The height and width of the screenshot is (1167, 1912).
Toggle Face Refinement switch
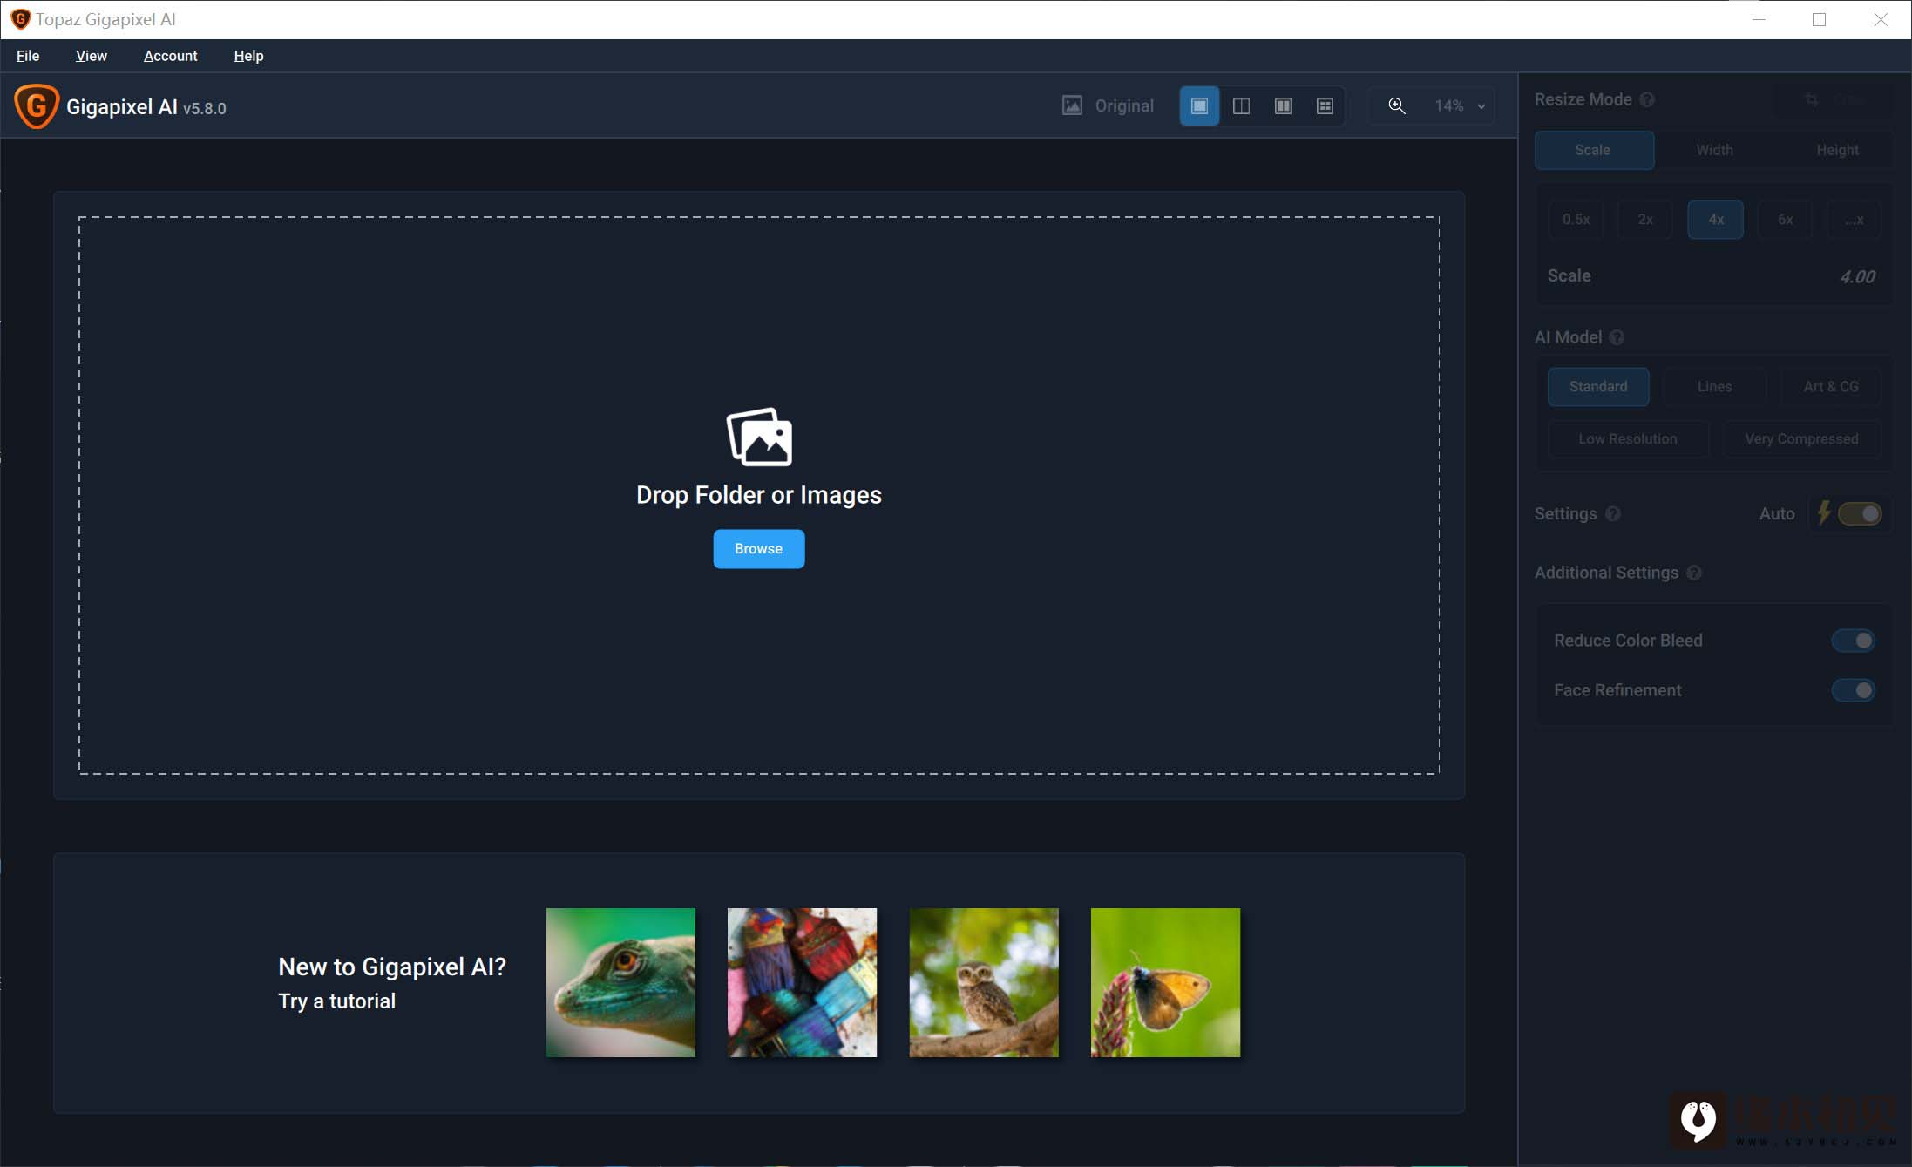coord(1853,690)
